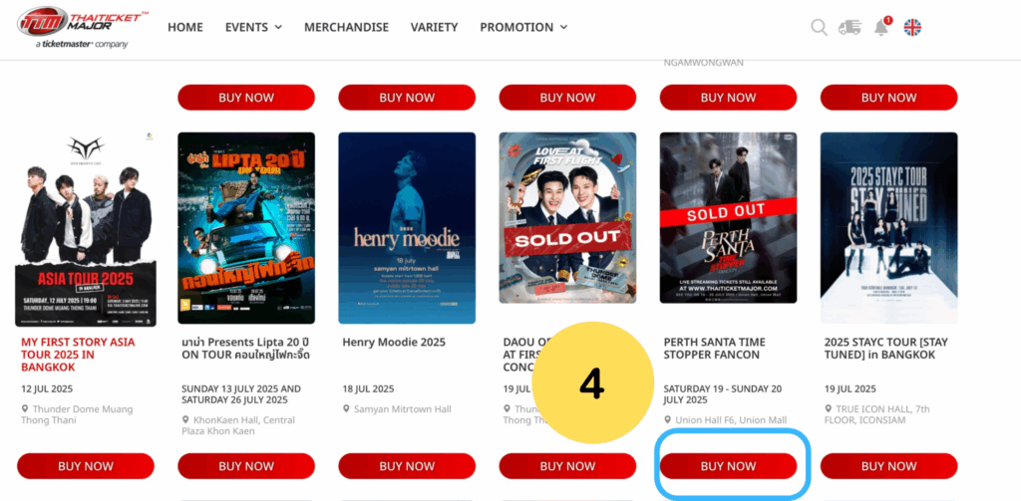Expand the PROMOTION dropdown menu
Screen dimensions: 1021x501
523,27
